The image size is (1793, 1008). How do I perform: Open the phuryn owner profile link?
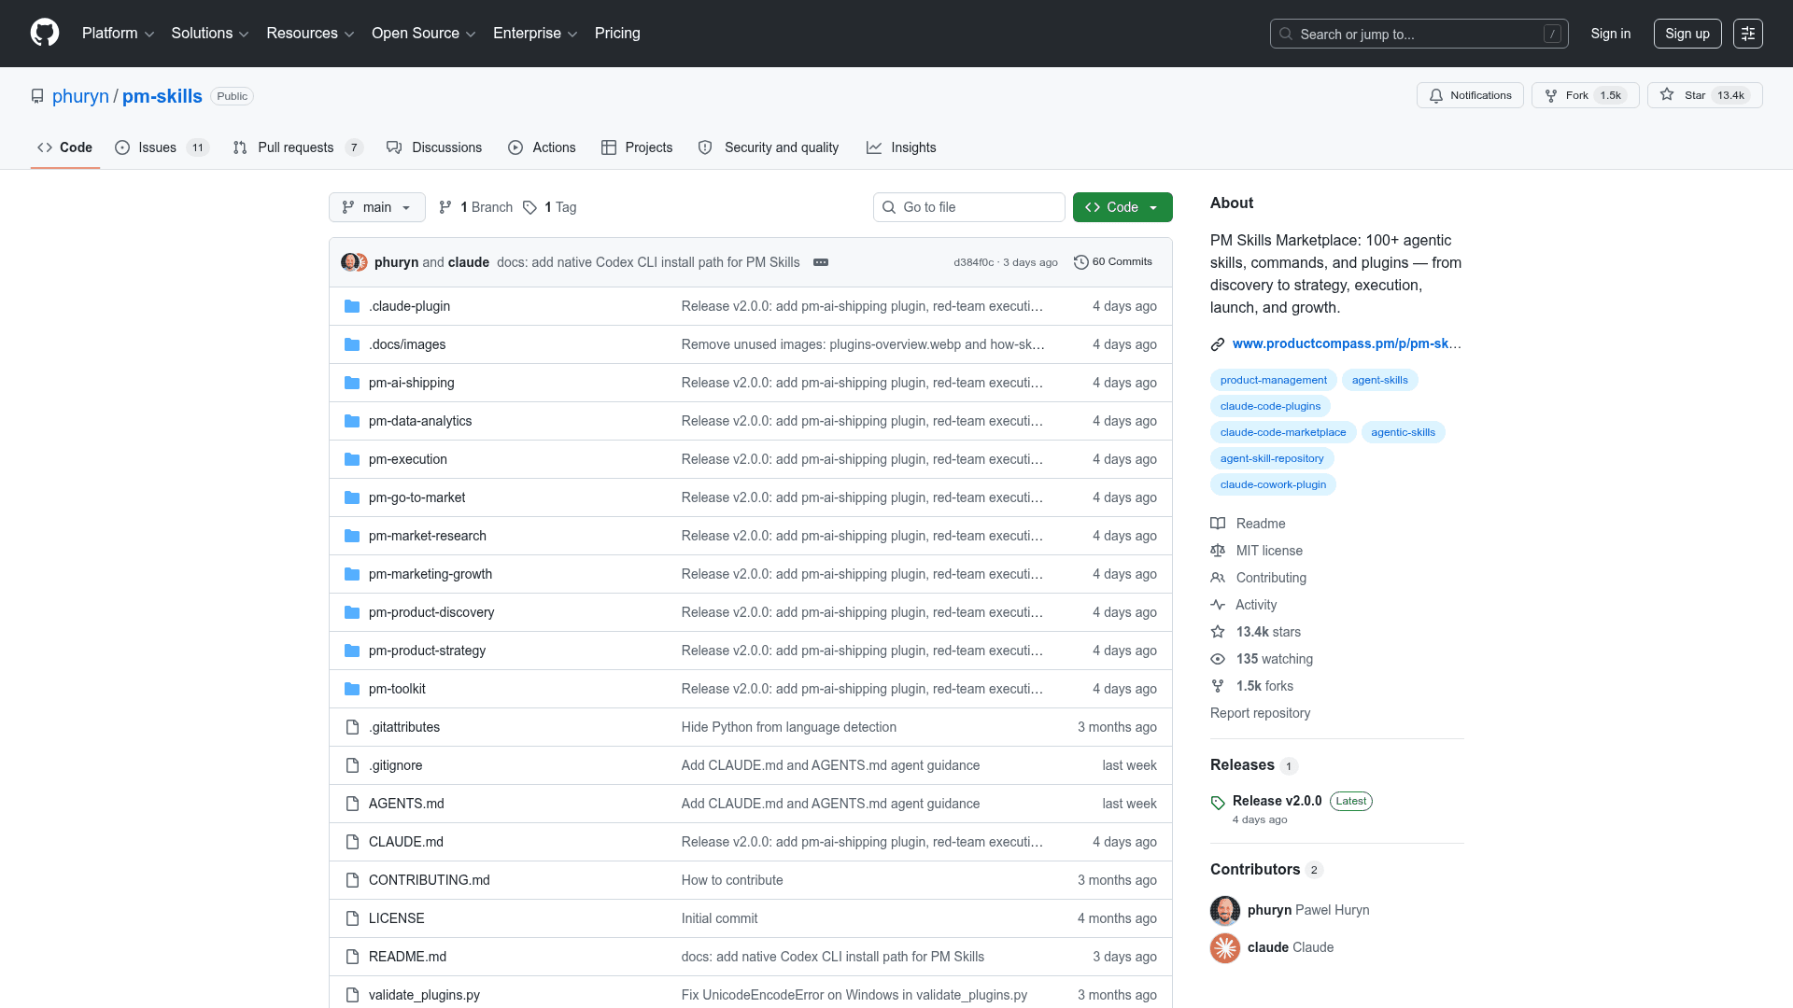coord(80,96)
